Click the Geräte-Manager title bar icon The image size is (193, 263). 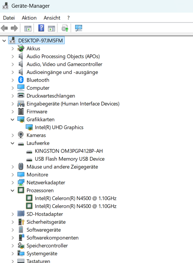(x=5, y=6)
